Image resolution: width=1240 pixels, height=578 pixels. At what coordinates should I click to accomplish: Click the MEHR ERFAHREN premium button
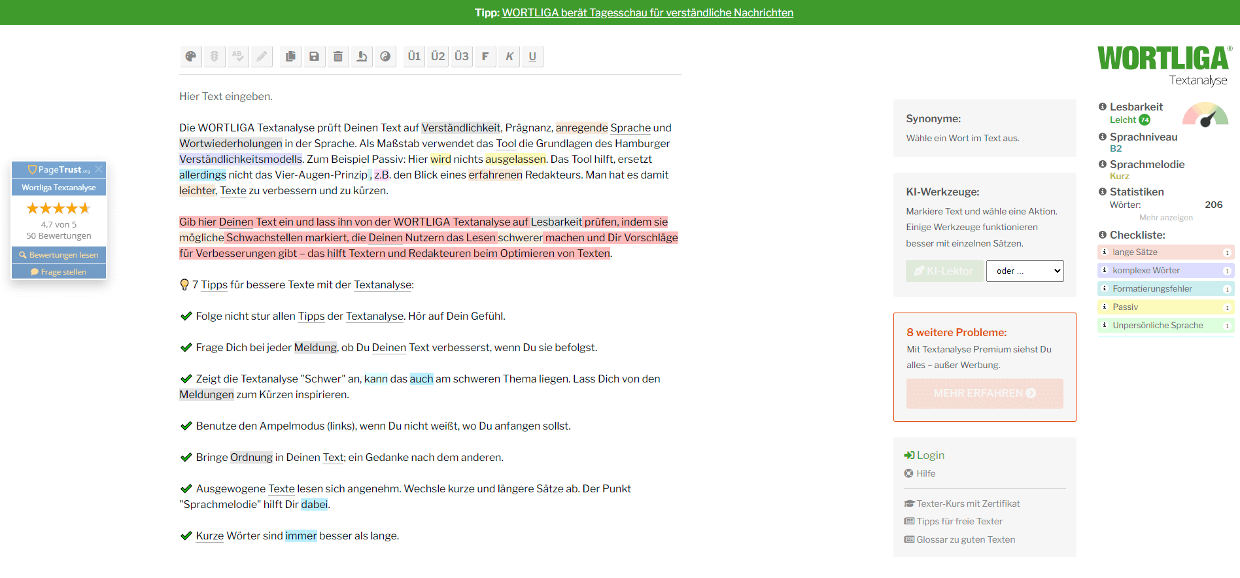coord(984,394)
